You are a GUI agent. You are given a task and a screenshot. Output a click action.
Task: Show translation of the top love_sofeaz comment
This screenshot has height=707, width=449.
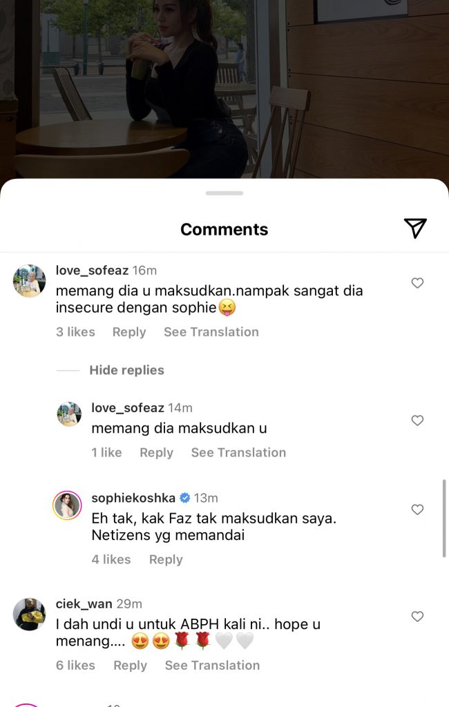211,332
